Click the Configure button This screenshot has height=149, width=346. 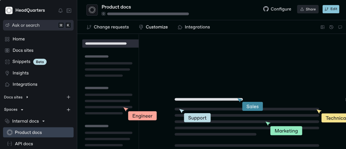click(277, 9)
